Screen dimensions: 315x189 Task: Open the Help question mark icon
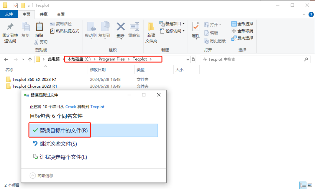(x=311, y=14)
